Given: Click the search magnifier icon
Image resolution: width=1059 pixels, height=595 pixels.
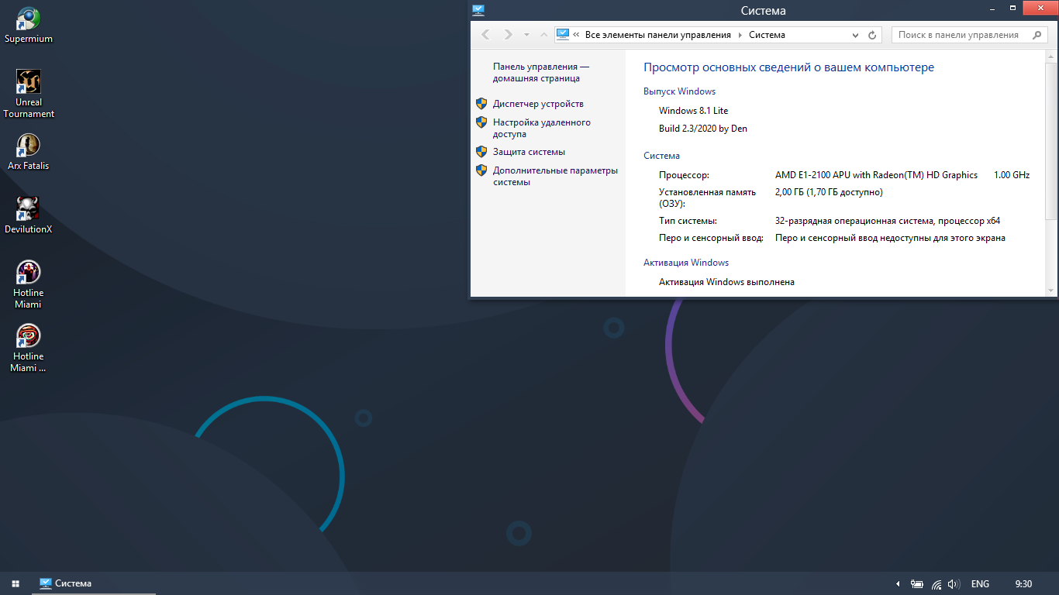Looking at the screenshot, I should click(x=1037, y=35).
